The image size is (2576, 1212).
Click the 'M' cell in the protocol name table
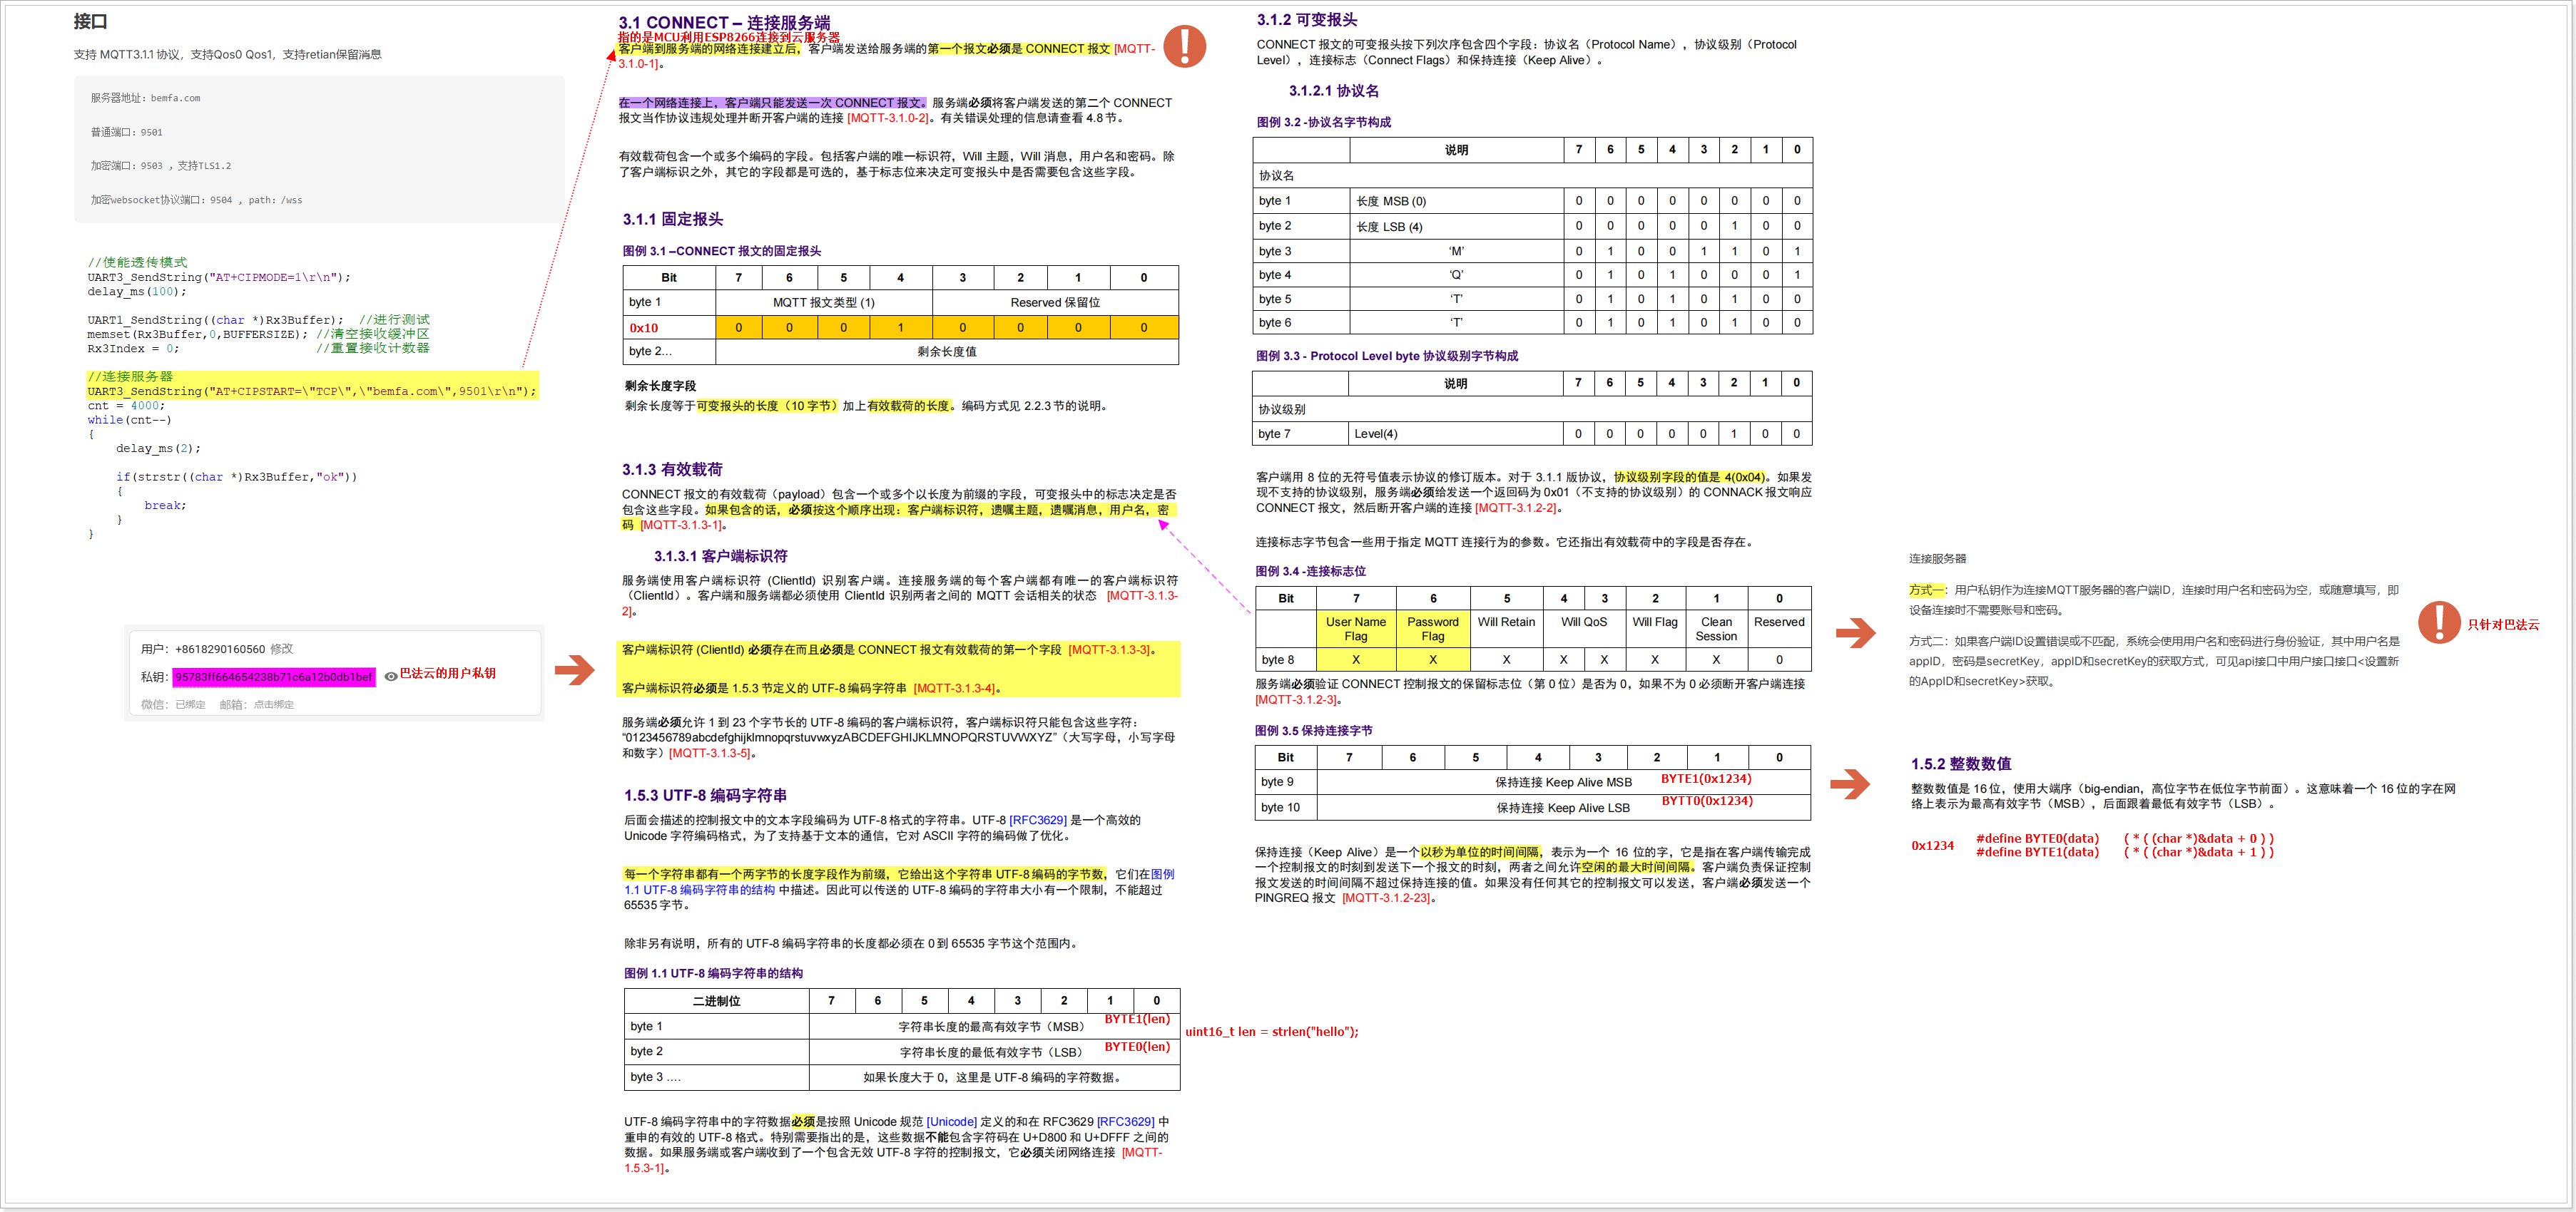pyautogui.click(x=1457, y=252)
